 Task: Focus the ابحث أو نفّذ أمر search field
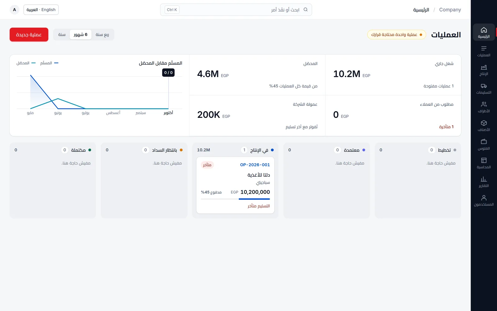[x=236, y=10]
